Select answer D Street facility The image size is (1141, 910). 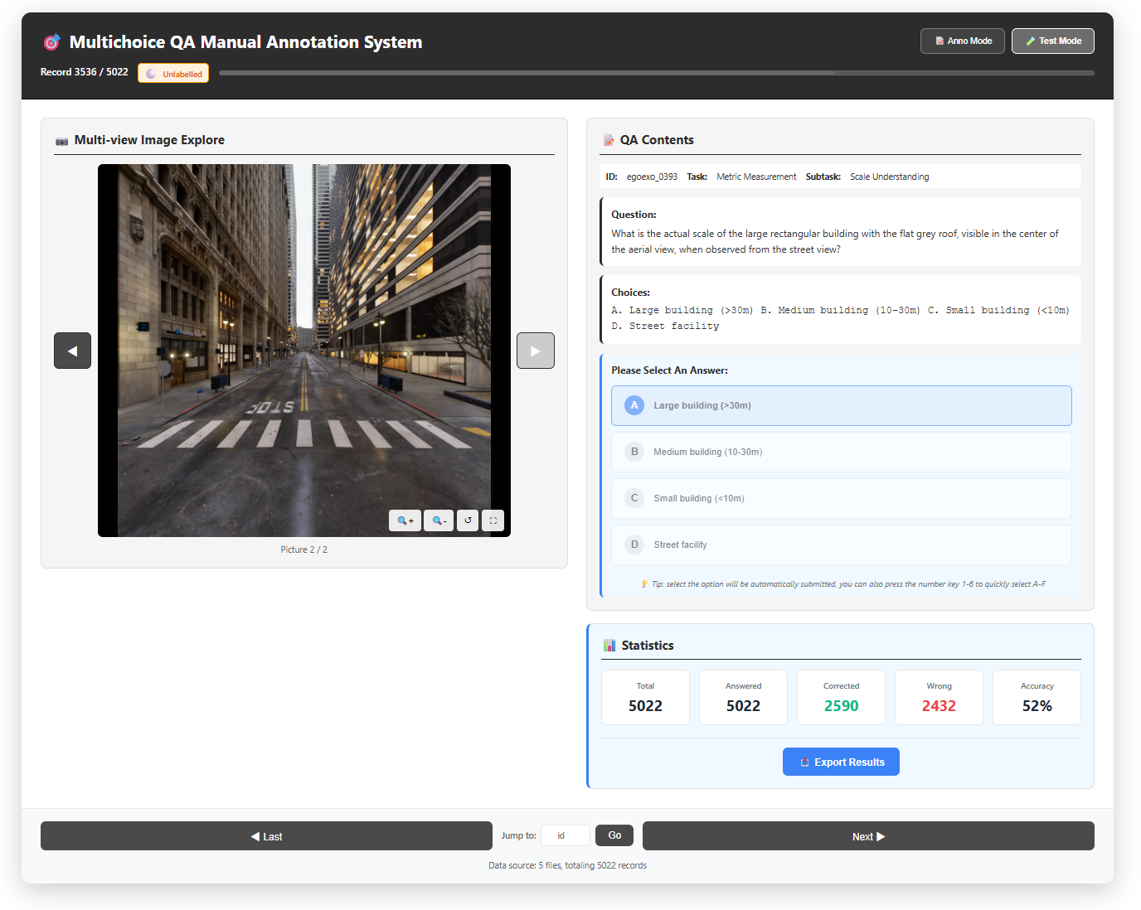(841, 545)
